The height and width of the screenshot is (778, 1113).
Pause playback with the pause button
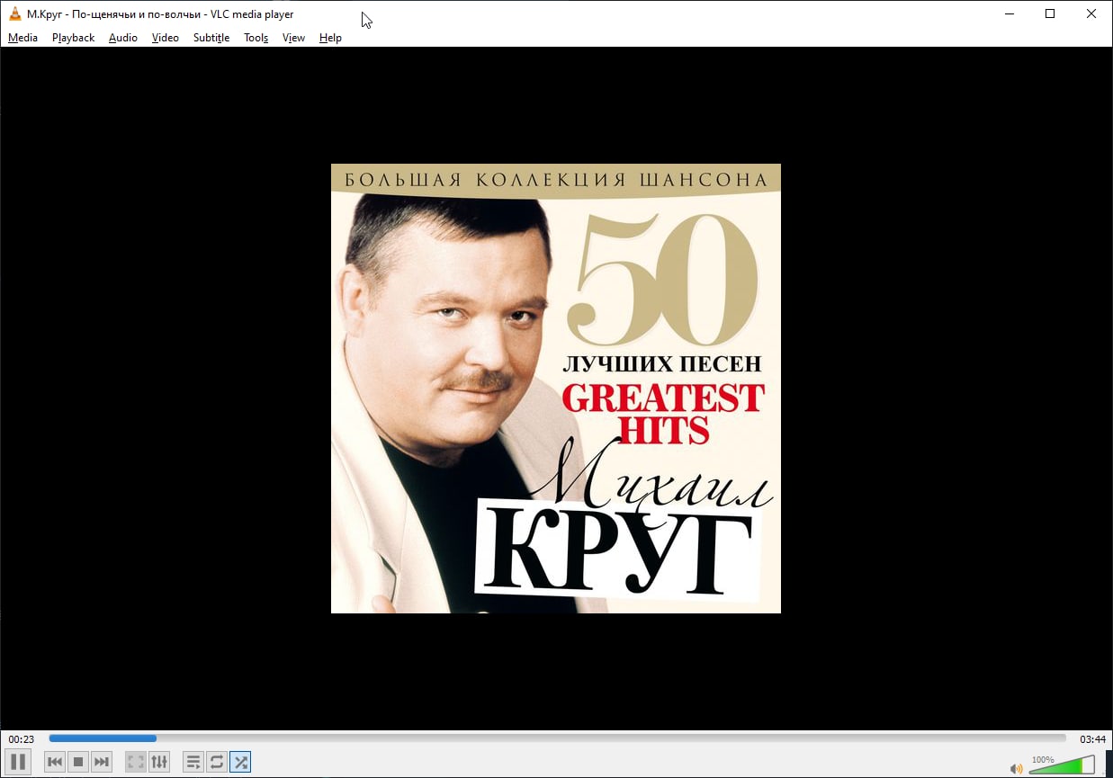click(18, 762)
